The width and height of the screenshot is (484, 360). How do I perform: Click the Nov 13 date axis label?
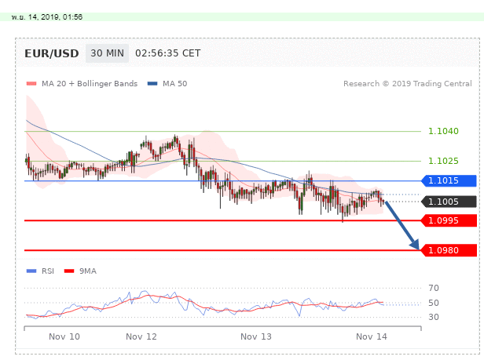click(x=256, y=336)
